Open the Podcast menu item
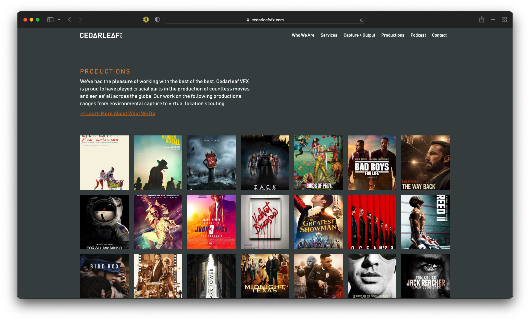 tap(418, 35)
